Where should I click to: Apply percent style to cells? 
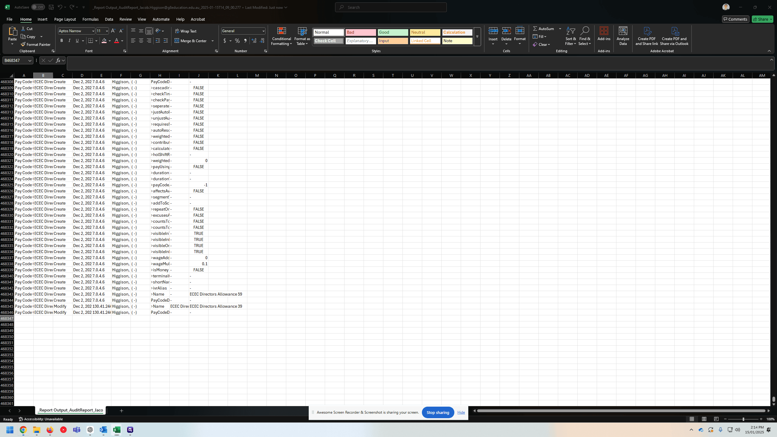[237, 41]
